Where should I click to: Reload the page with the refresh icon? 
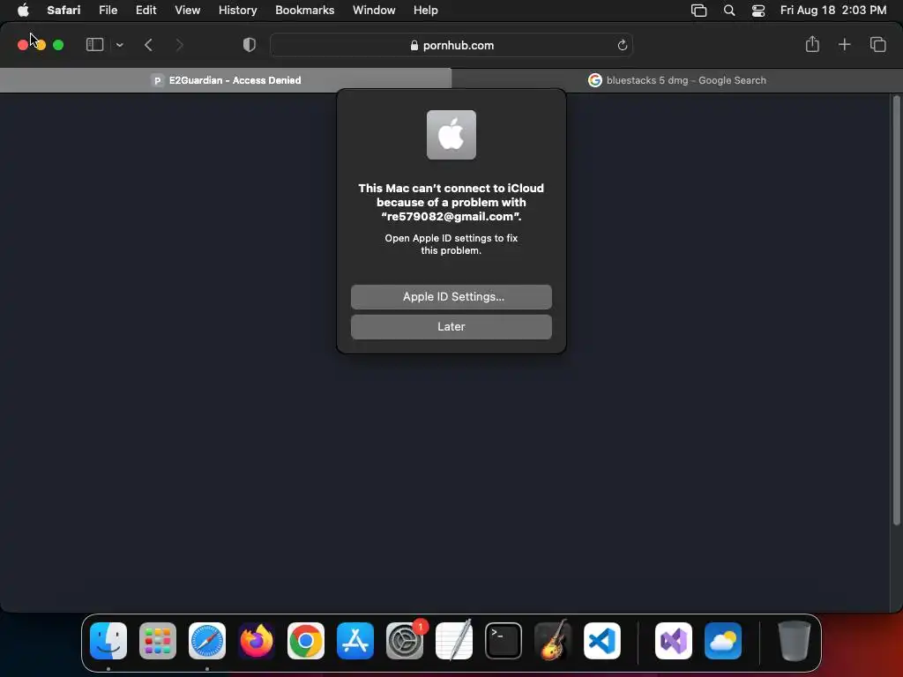tap(622, 45)
